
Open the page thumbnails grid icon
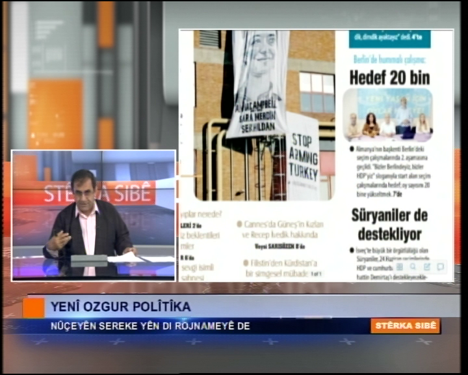click(x=400, y=267)
